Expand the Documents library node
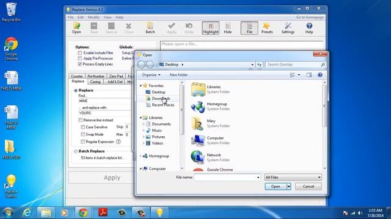This screenshot has width=391, height=219. coord(144,124)
